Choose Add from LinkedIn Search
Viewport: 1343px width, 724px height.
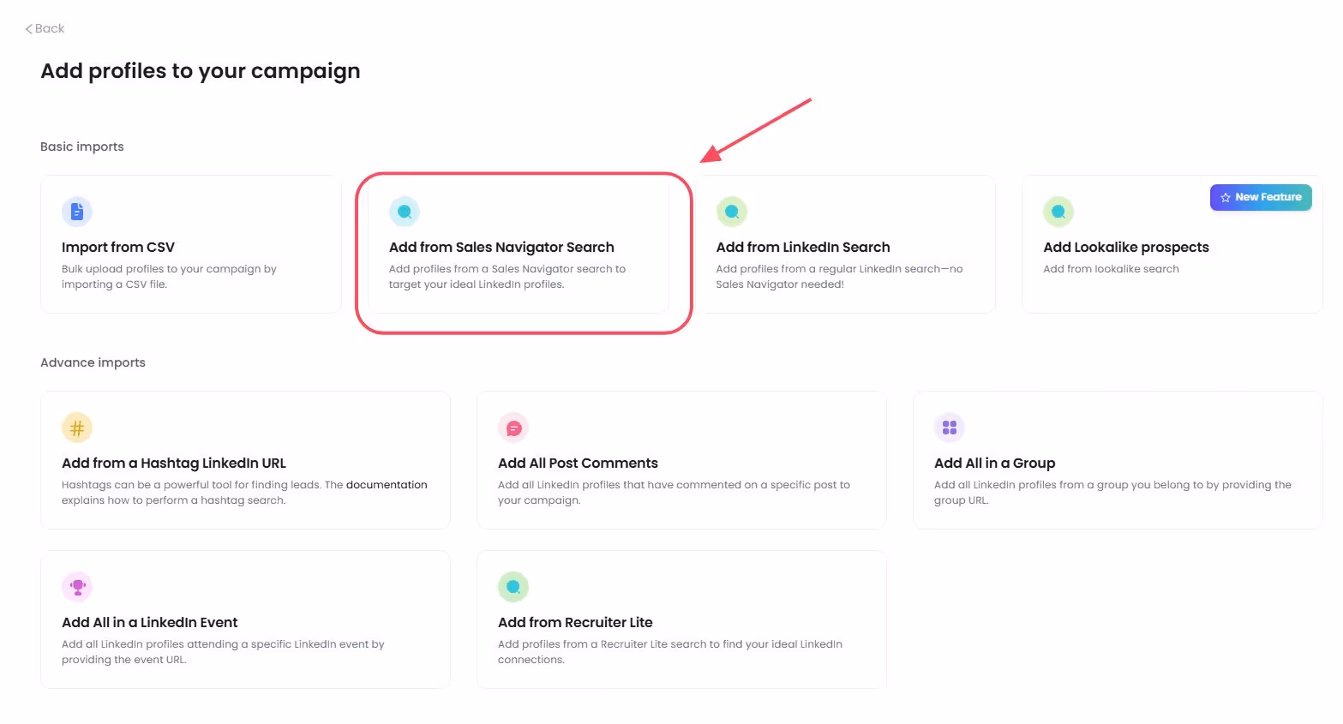coord(847,244)
